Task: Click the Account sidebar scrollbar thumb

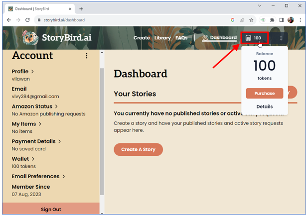Action: 102,131
